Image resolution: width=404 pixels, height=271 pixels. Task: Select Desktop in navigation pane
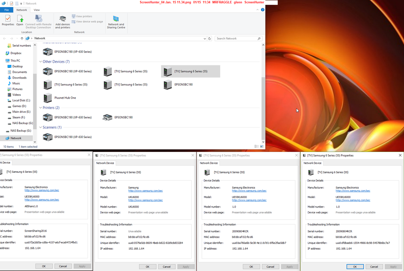15,66
